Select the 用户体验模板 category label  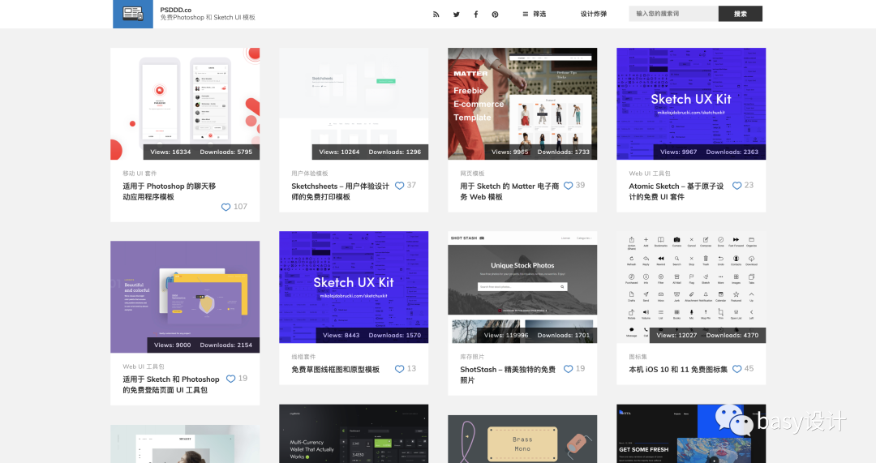(x=310, y=174)
